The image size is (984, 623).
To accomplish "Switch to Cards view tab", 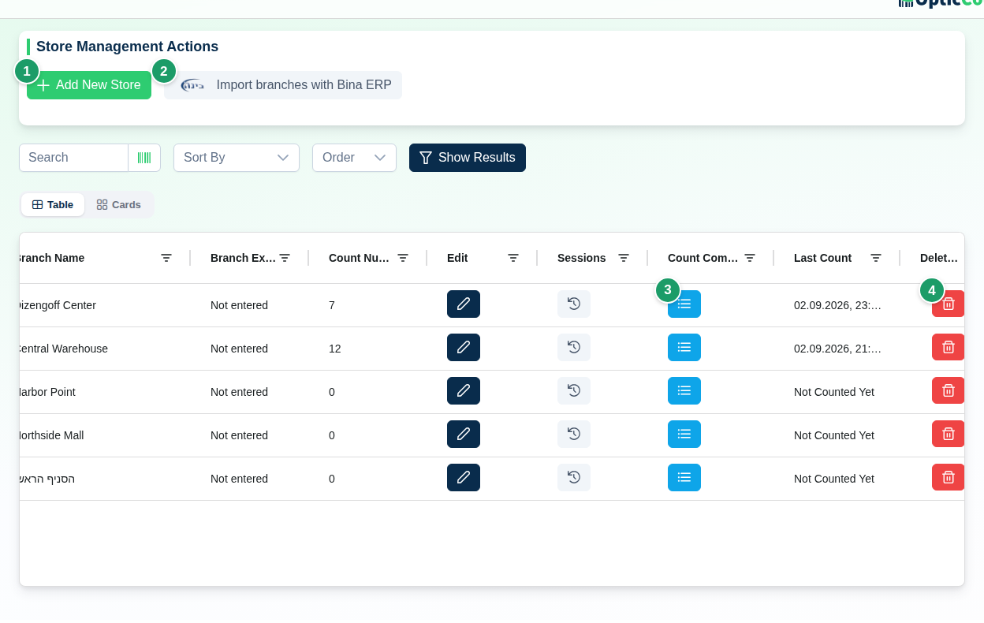I will point(119,204).
